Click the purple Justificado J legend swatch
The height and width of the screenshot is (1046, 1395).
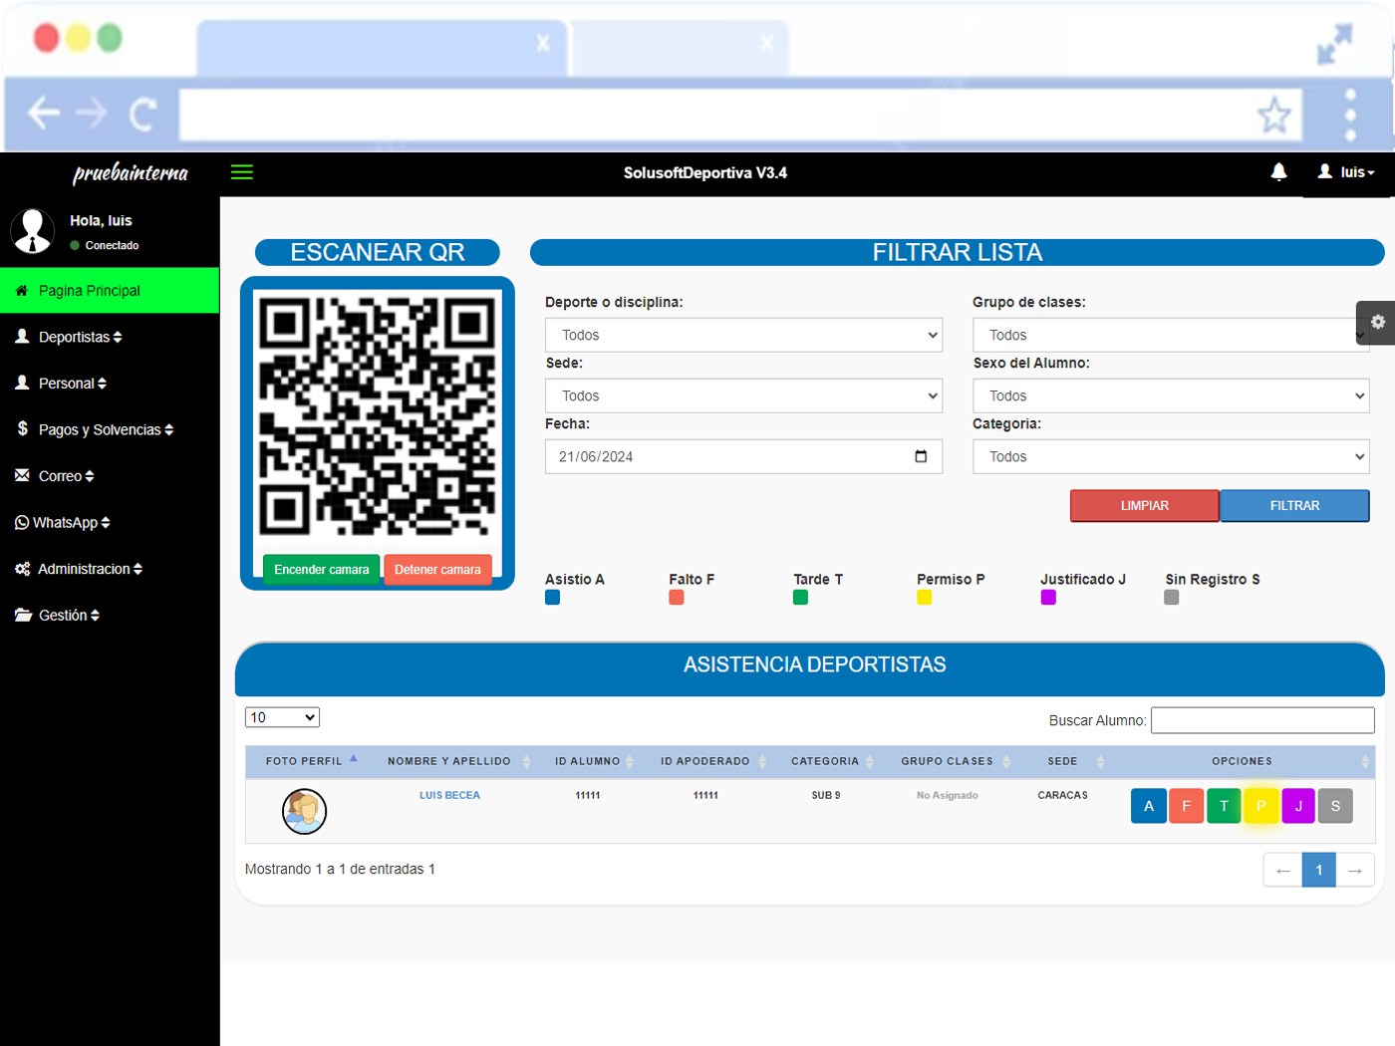[x=1048, y=598]
